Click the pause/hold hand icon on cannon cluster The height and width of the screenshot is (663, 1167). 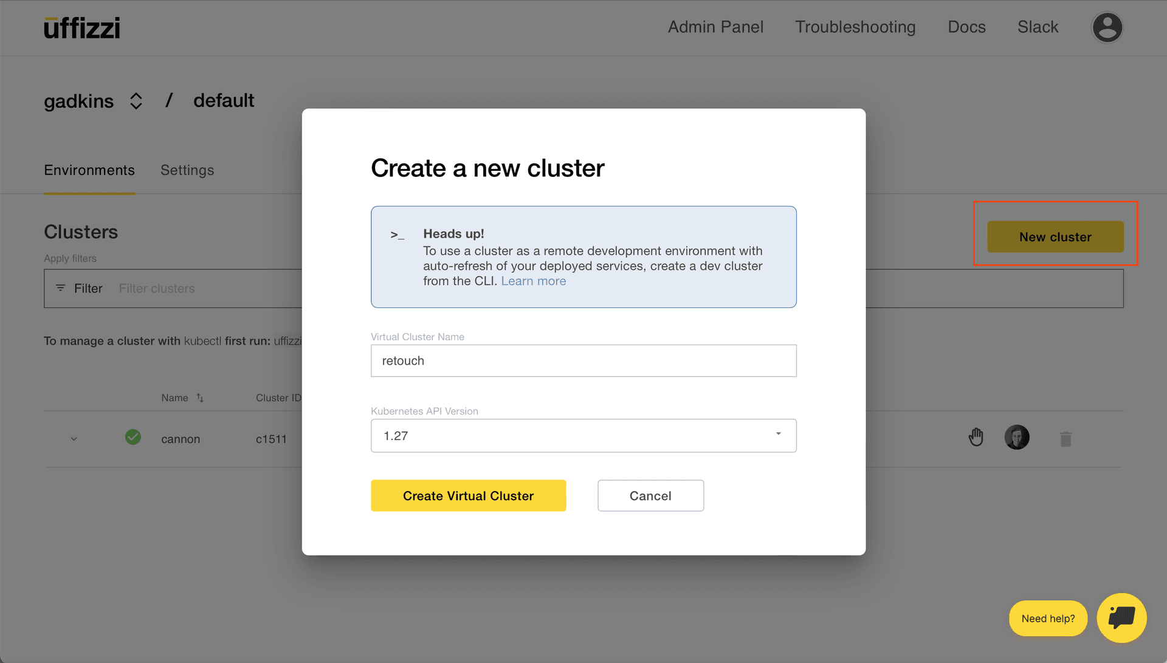(x=976, y=437)
